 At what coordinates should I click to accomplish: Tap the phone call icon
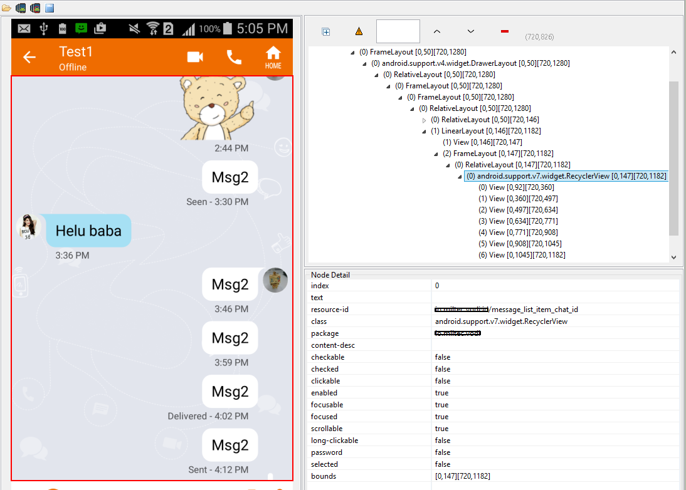pyautogui.click(x=234, y=57)
